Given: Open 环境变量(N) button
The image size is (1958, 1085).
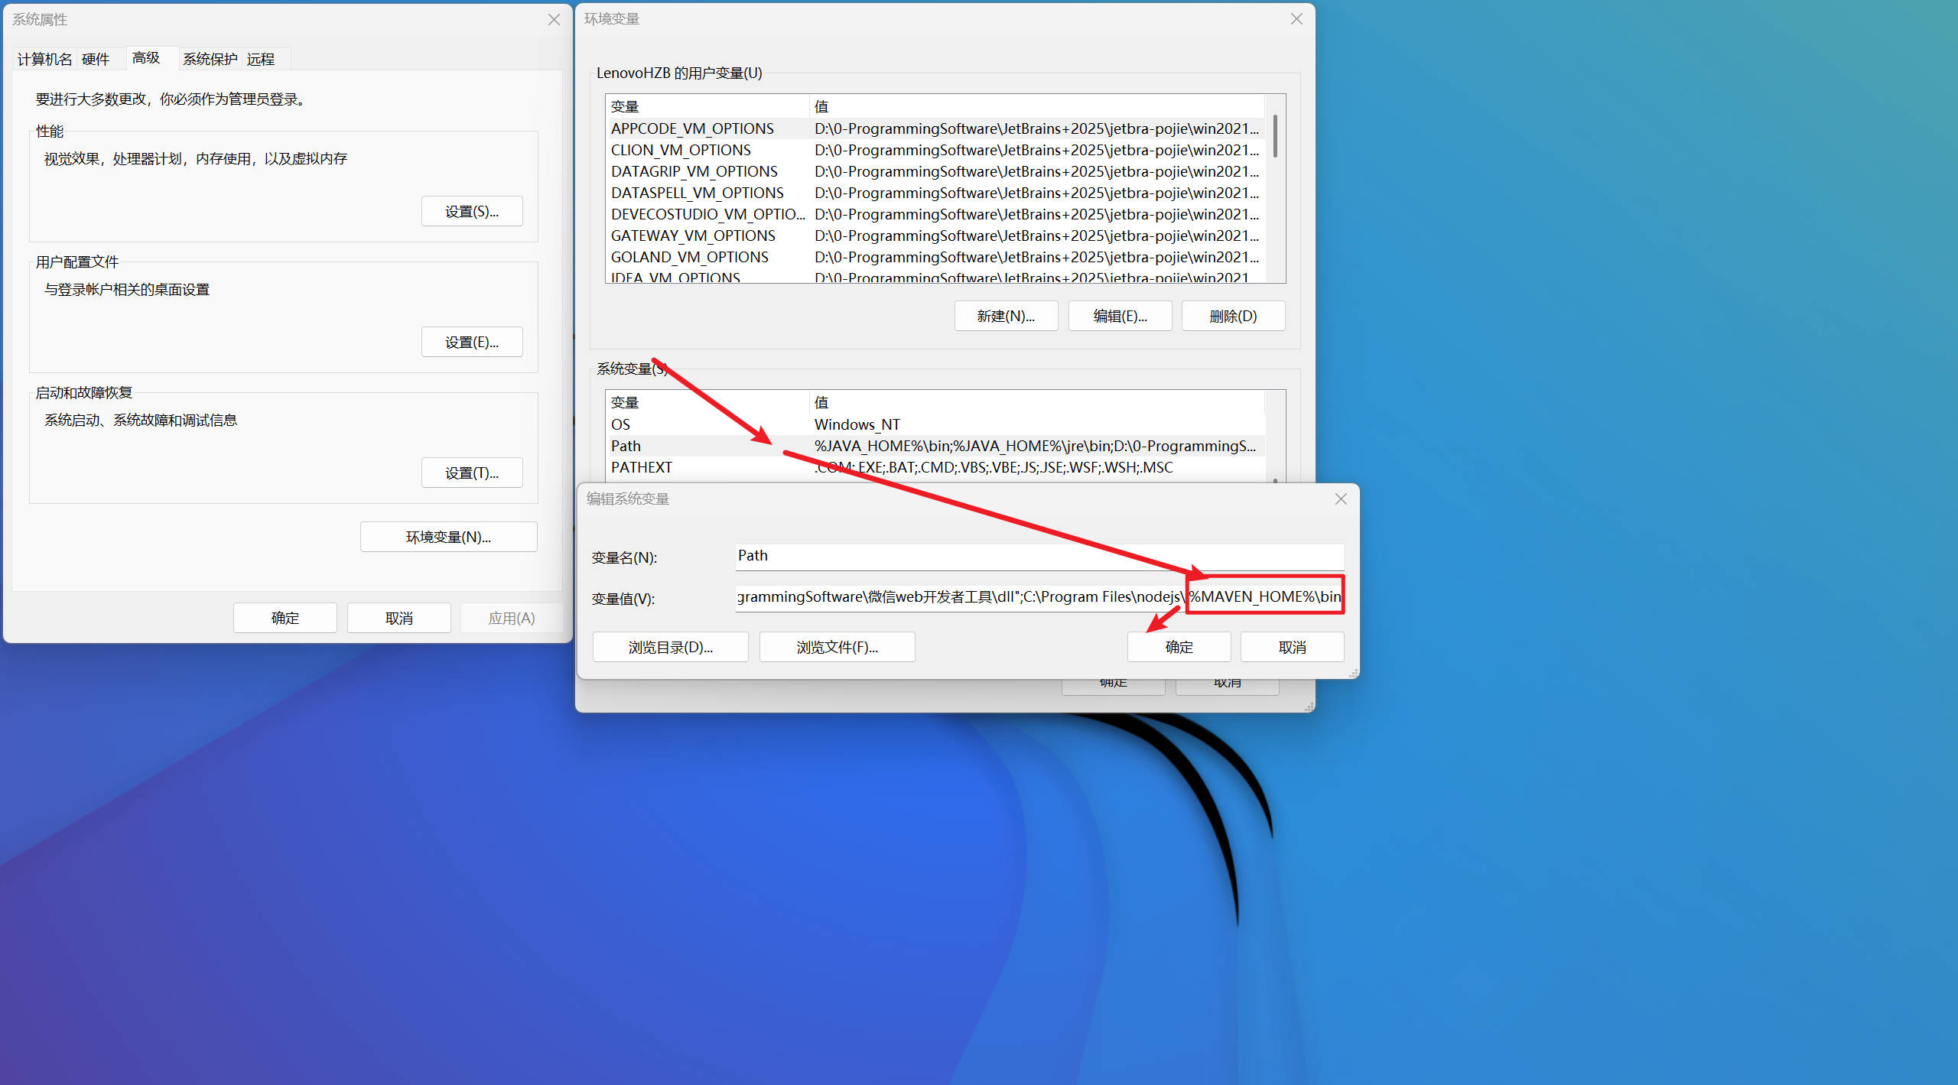Looking at the screenshot, I should 448,538.
